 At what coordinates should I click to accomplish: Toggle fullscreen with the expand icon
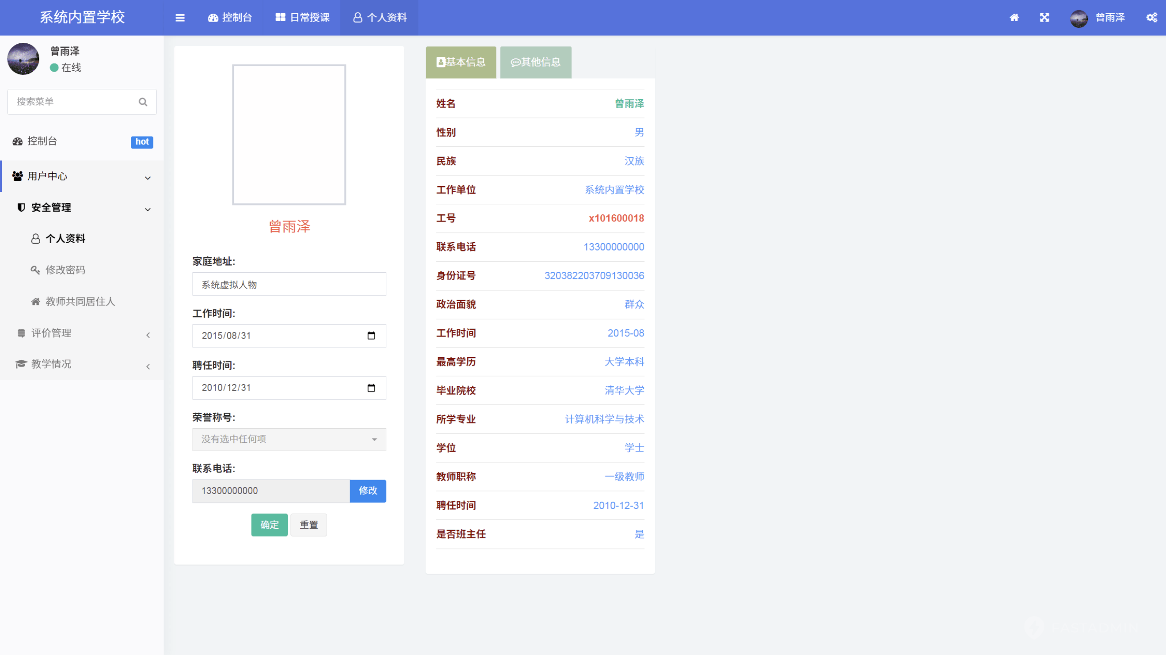(1045, 17)
